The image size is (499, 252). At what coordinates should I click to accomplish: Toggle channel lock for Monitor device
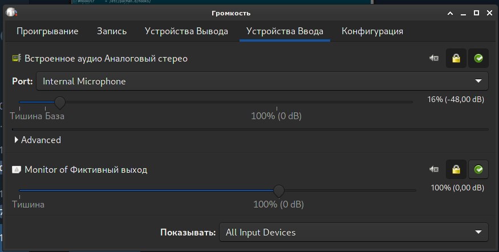[x=456, y=169]
